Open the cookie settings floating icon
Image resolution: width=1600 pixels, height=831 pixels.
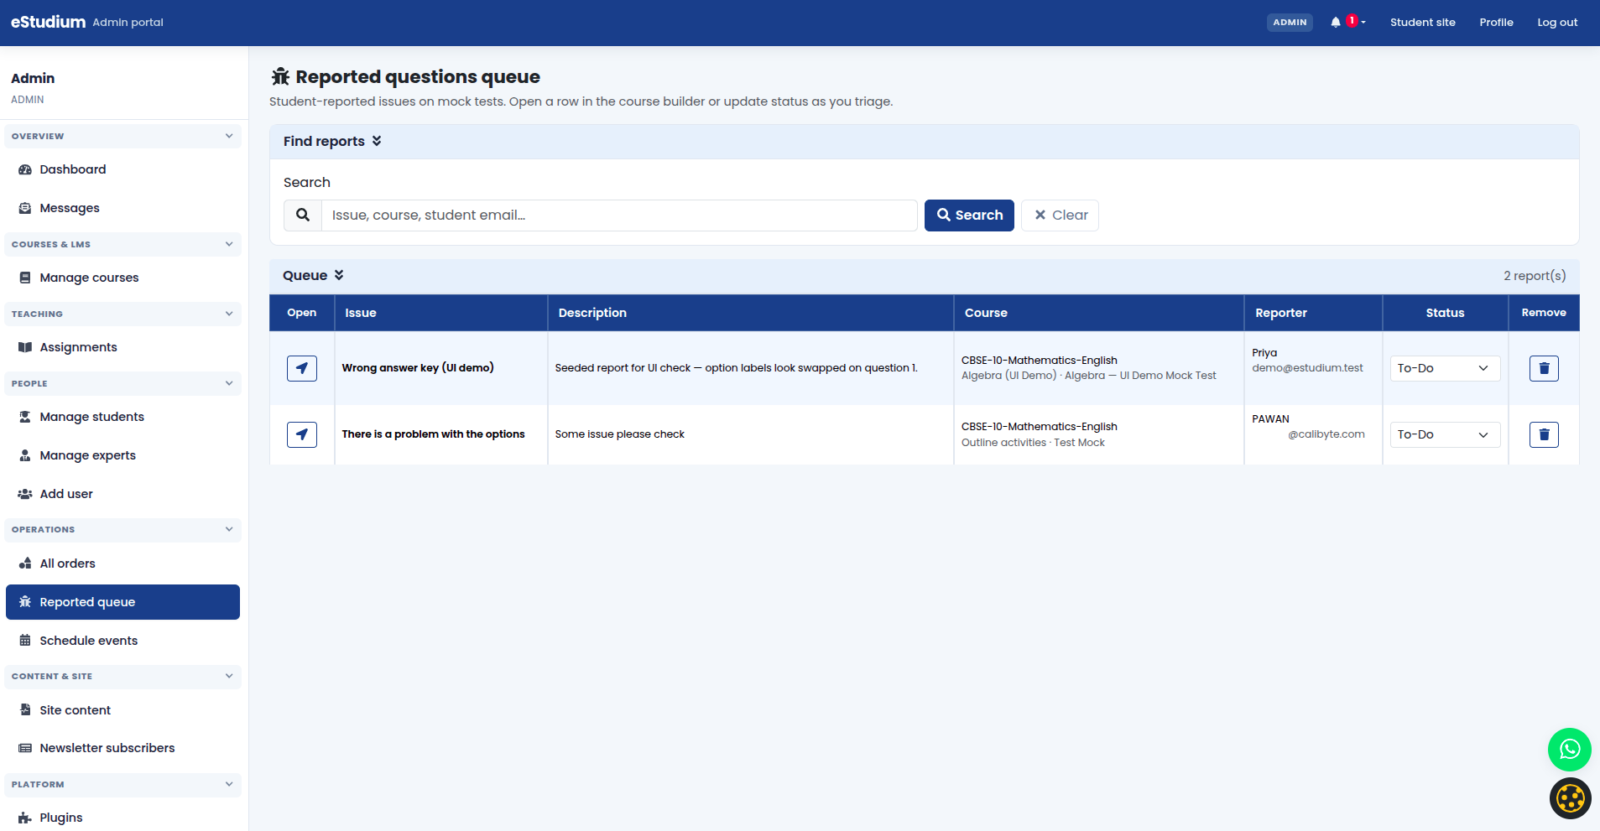[x=1570, y=798]
